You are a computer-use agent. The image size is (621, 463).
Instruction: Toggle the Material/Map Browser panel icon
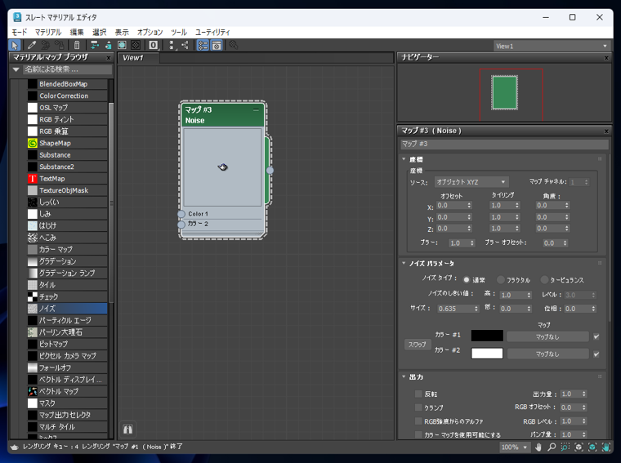click(x=203, y=45)
